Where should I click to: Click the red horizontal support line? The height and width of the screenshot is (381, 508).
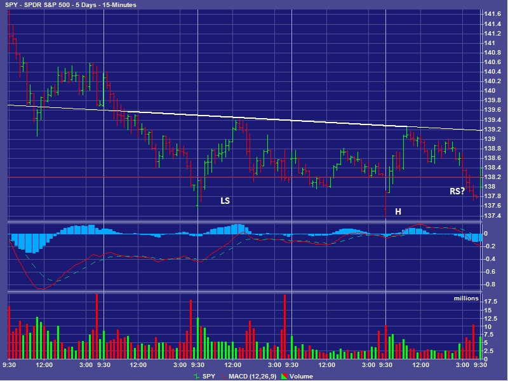tap(244, 177)
